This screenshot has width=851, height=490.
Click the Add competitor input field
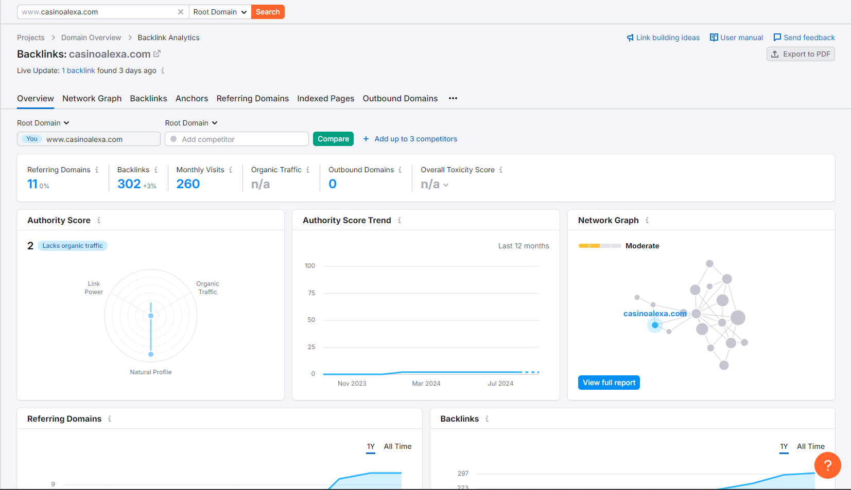point(237,139)
